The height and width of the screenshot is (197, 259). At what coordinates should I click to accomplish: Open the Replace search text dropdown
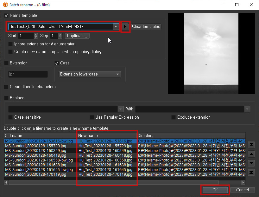point(121,109)
